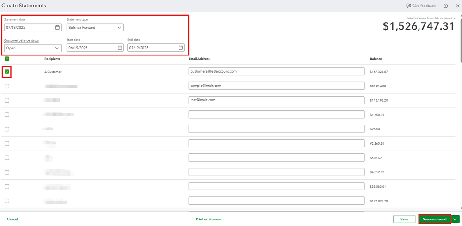Click the Save button
Viewport: 462px width, 226px height.
404,219
